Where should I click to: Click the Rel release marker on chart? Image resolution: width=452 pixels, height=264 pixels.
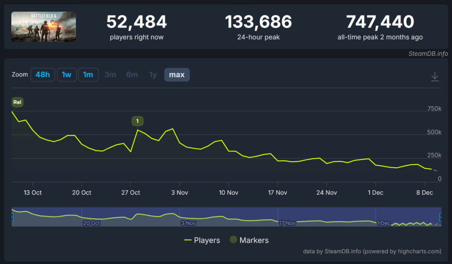point(17,102)
